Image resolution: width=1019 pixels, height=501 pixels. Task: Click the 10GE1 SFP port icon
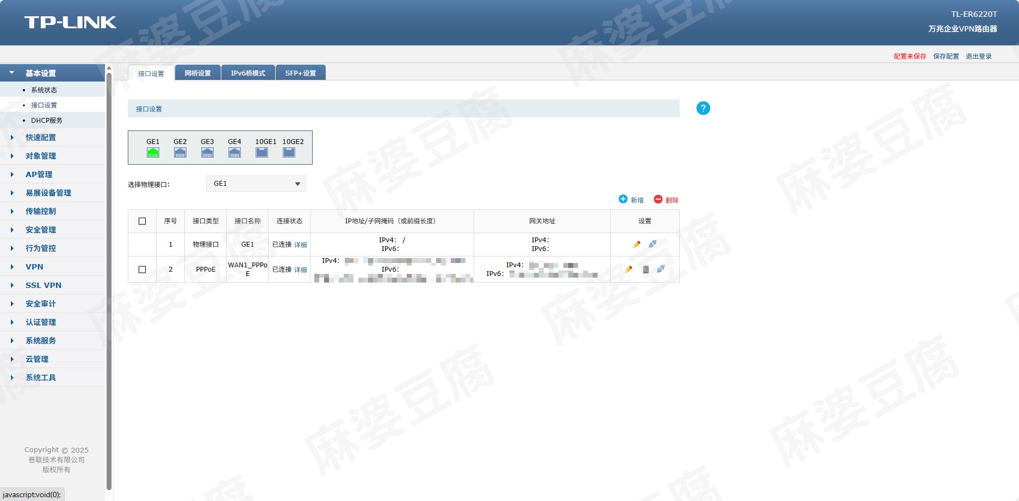point(262,153)
